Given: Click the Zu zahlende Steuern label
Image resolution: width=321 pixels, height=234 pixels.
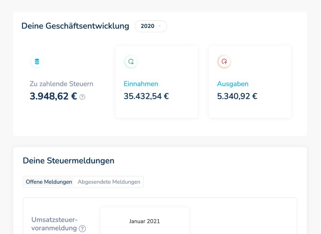Looking at the screenshot, I should (x=61, y=84).
